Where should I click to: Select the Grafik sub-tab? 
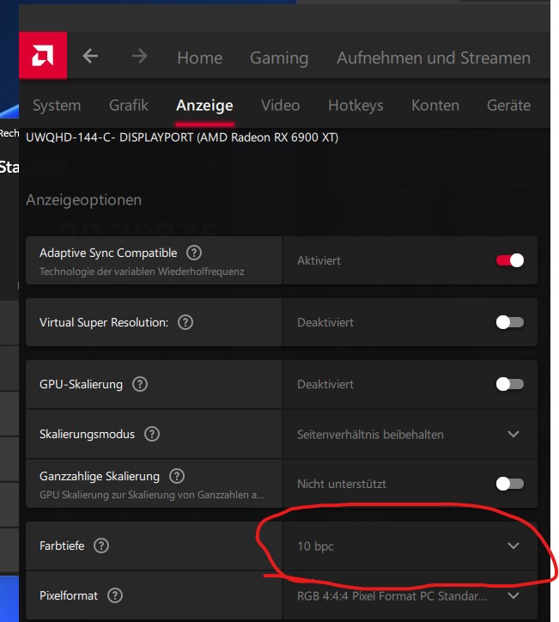pos(129,106)
